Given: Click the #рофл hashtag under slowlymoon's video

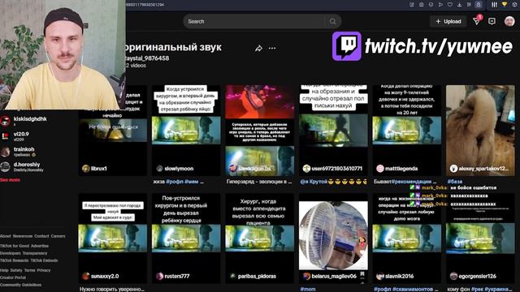Looking at the screenshot, I should [175, 182].
